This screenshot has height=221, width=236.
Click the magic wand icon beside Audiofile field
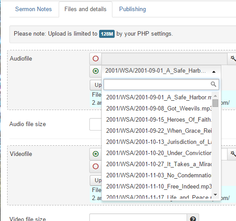pyautogui.click(x=233, y=58)
